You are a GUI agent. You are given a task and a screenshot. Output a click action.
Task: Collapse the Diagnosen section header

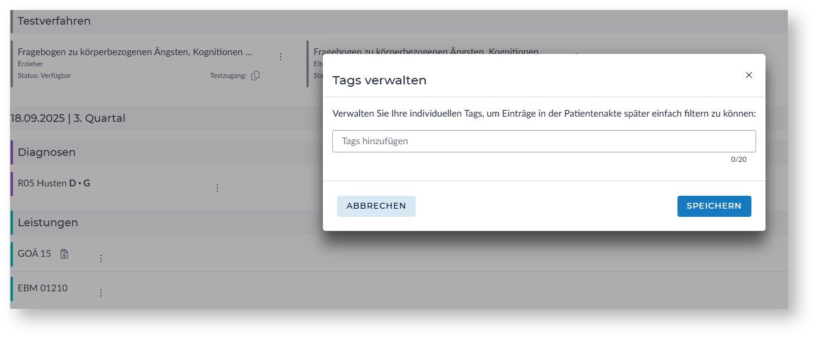46,152
